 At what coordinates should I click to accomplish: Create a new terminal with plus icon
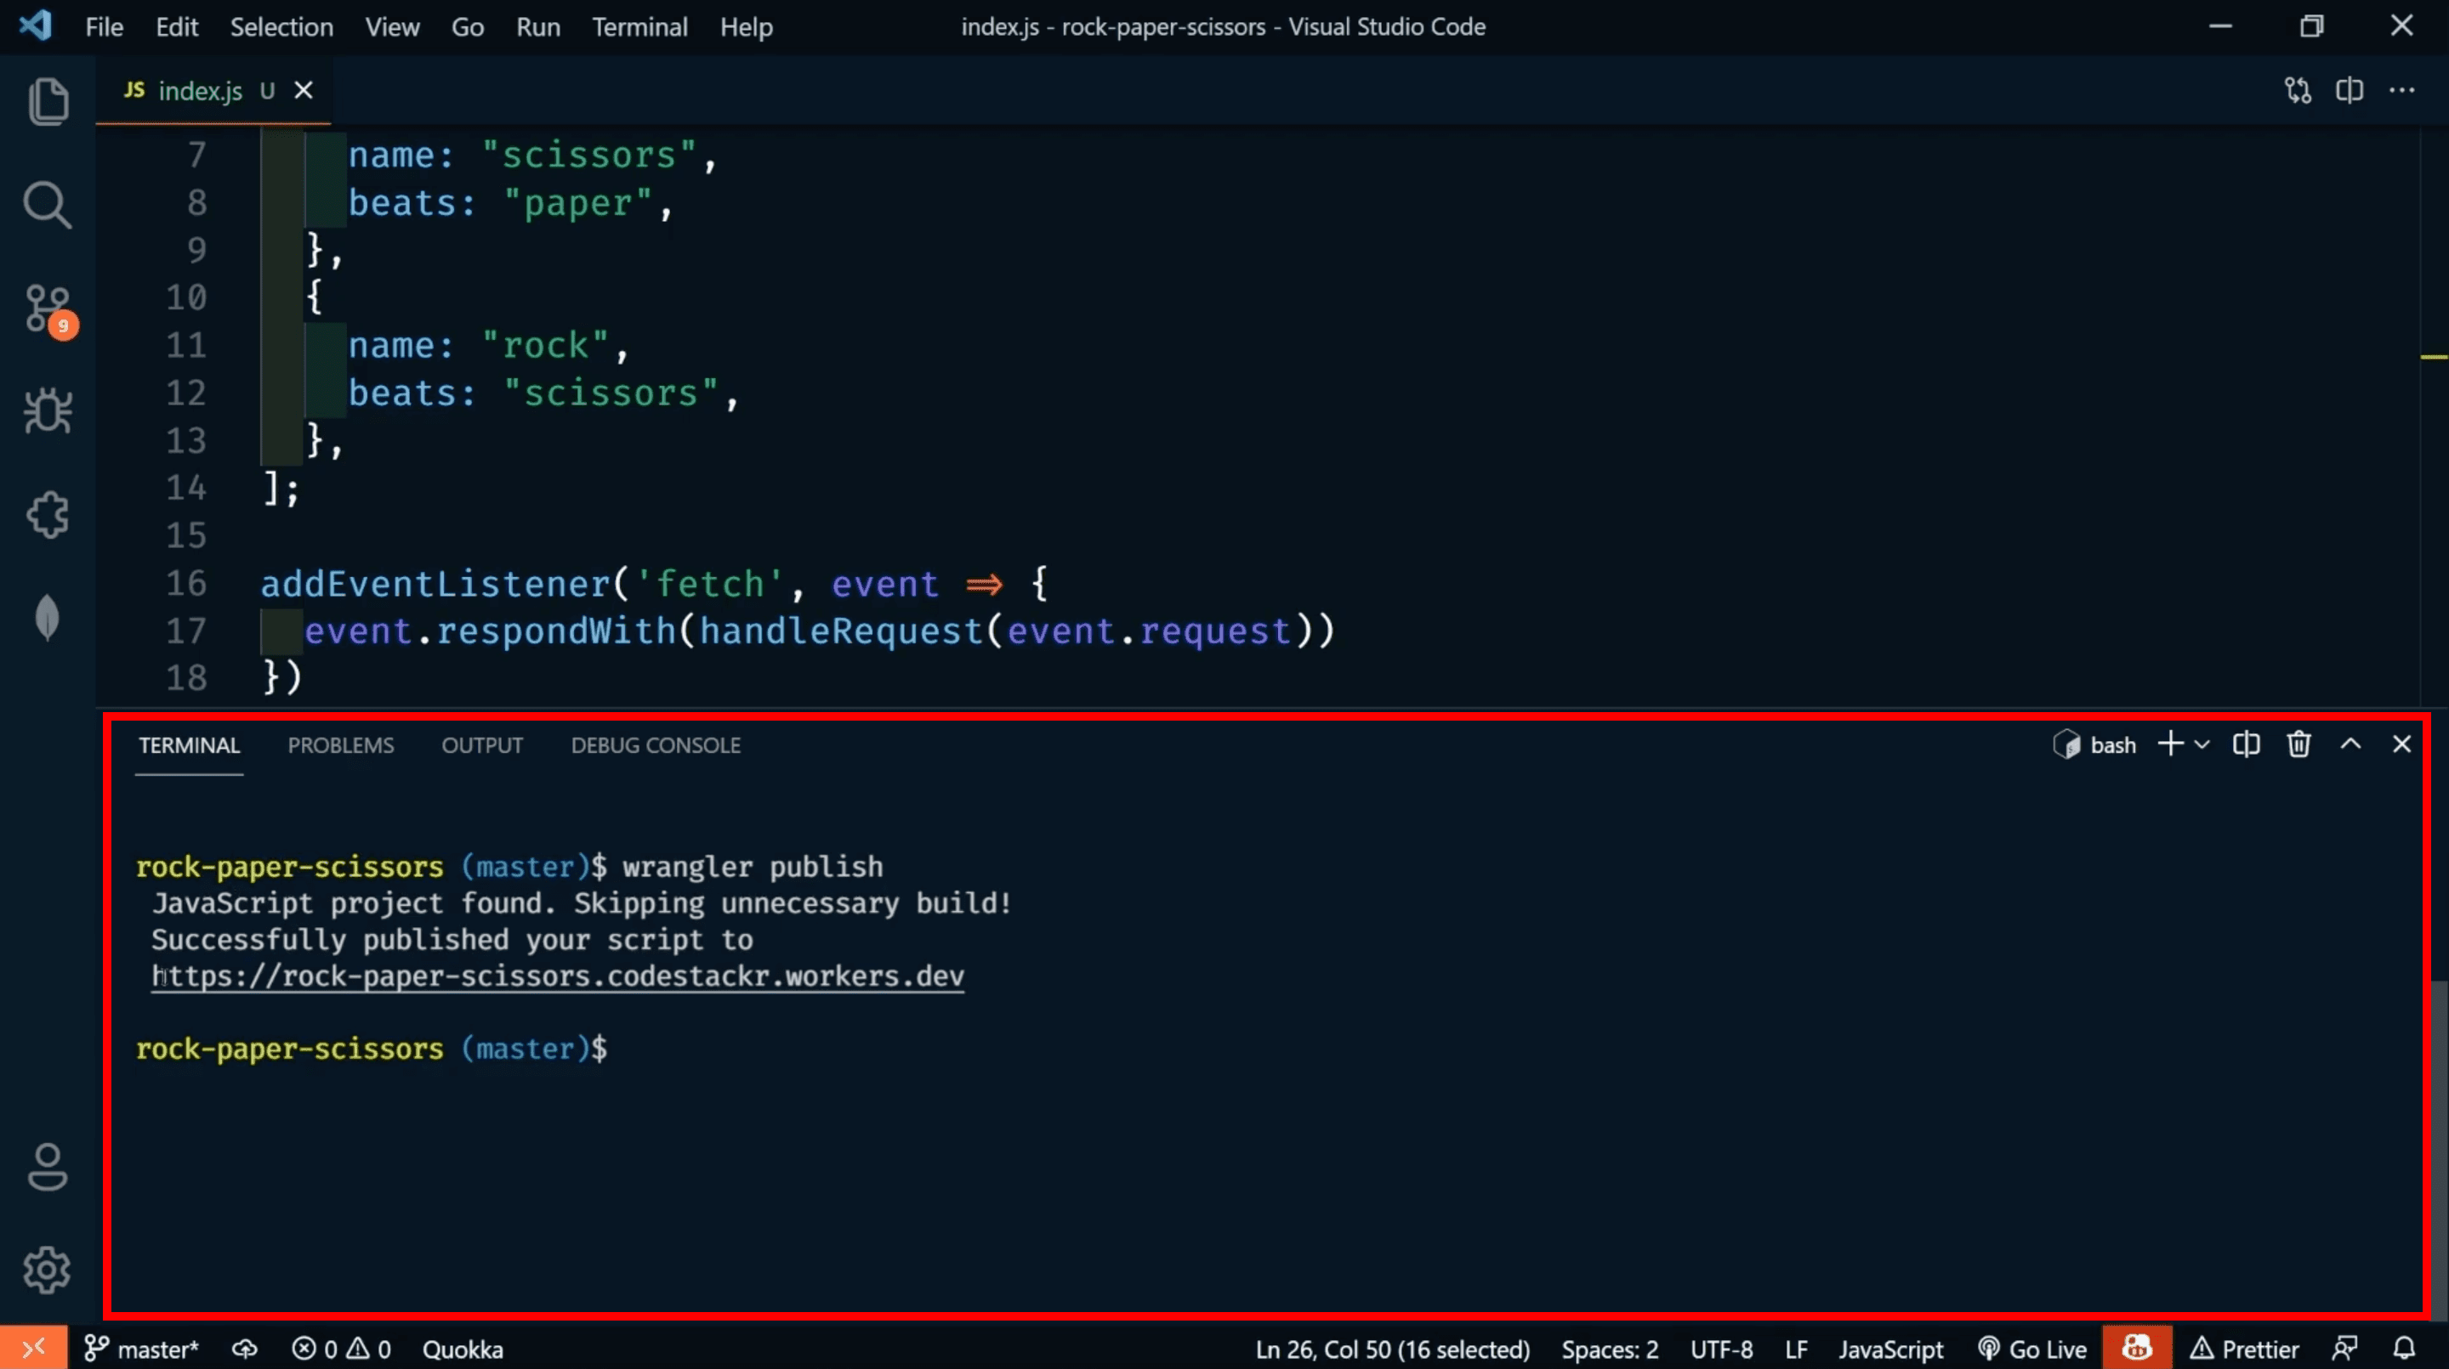point(2170,744)
